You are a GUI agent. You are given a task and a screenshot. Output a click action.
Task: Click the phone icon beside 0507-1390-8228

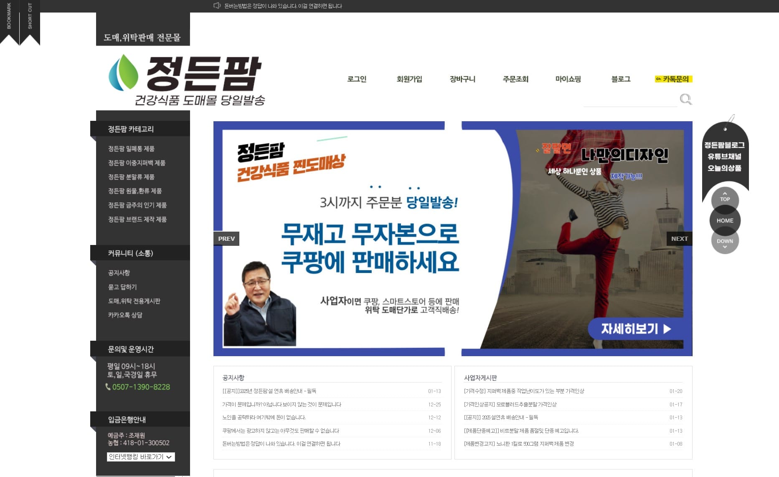108,387
